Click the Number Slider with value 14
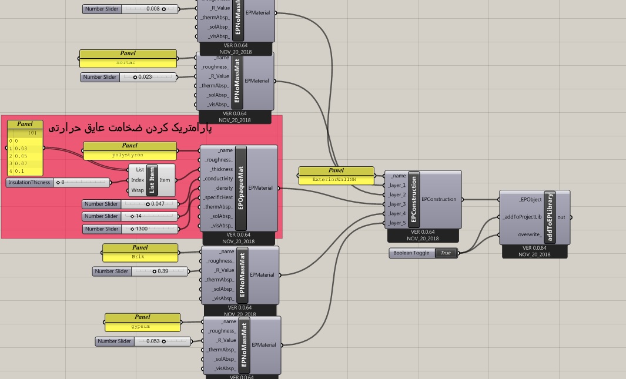The height and width of the screenshot is (379, 626). (130, 216)
